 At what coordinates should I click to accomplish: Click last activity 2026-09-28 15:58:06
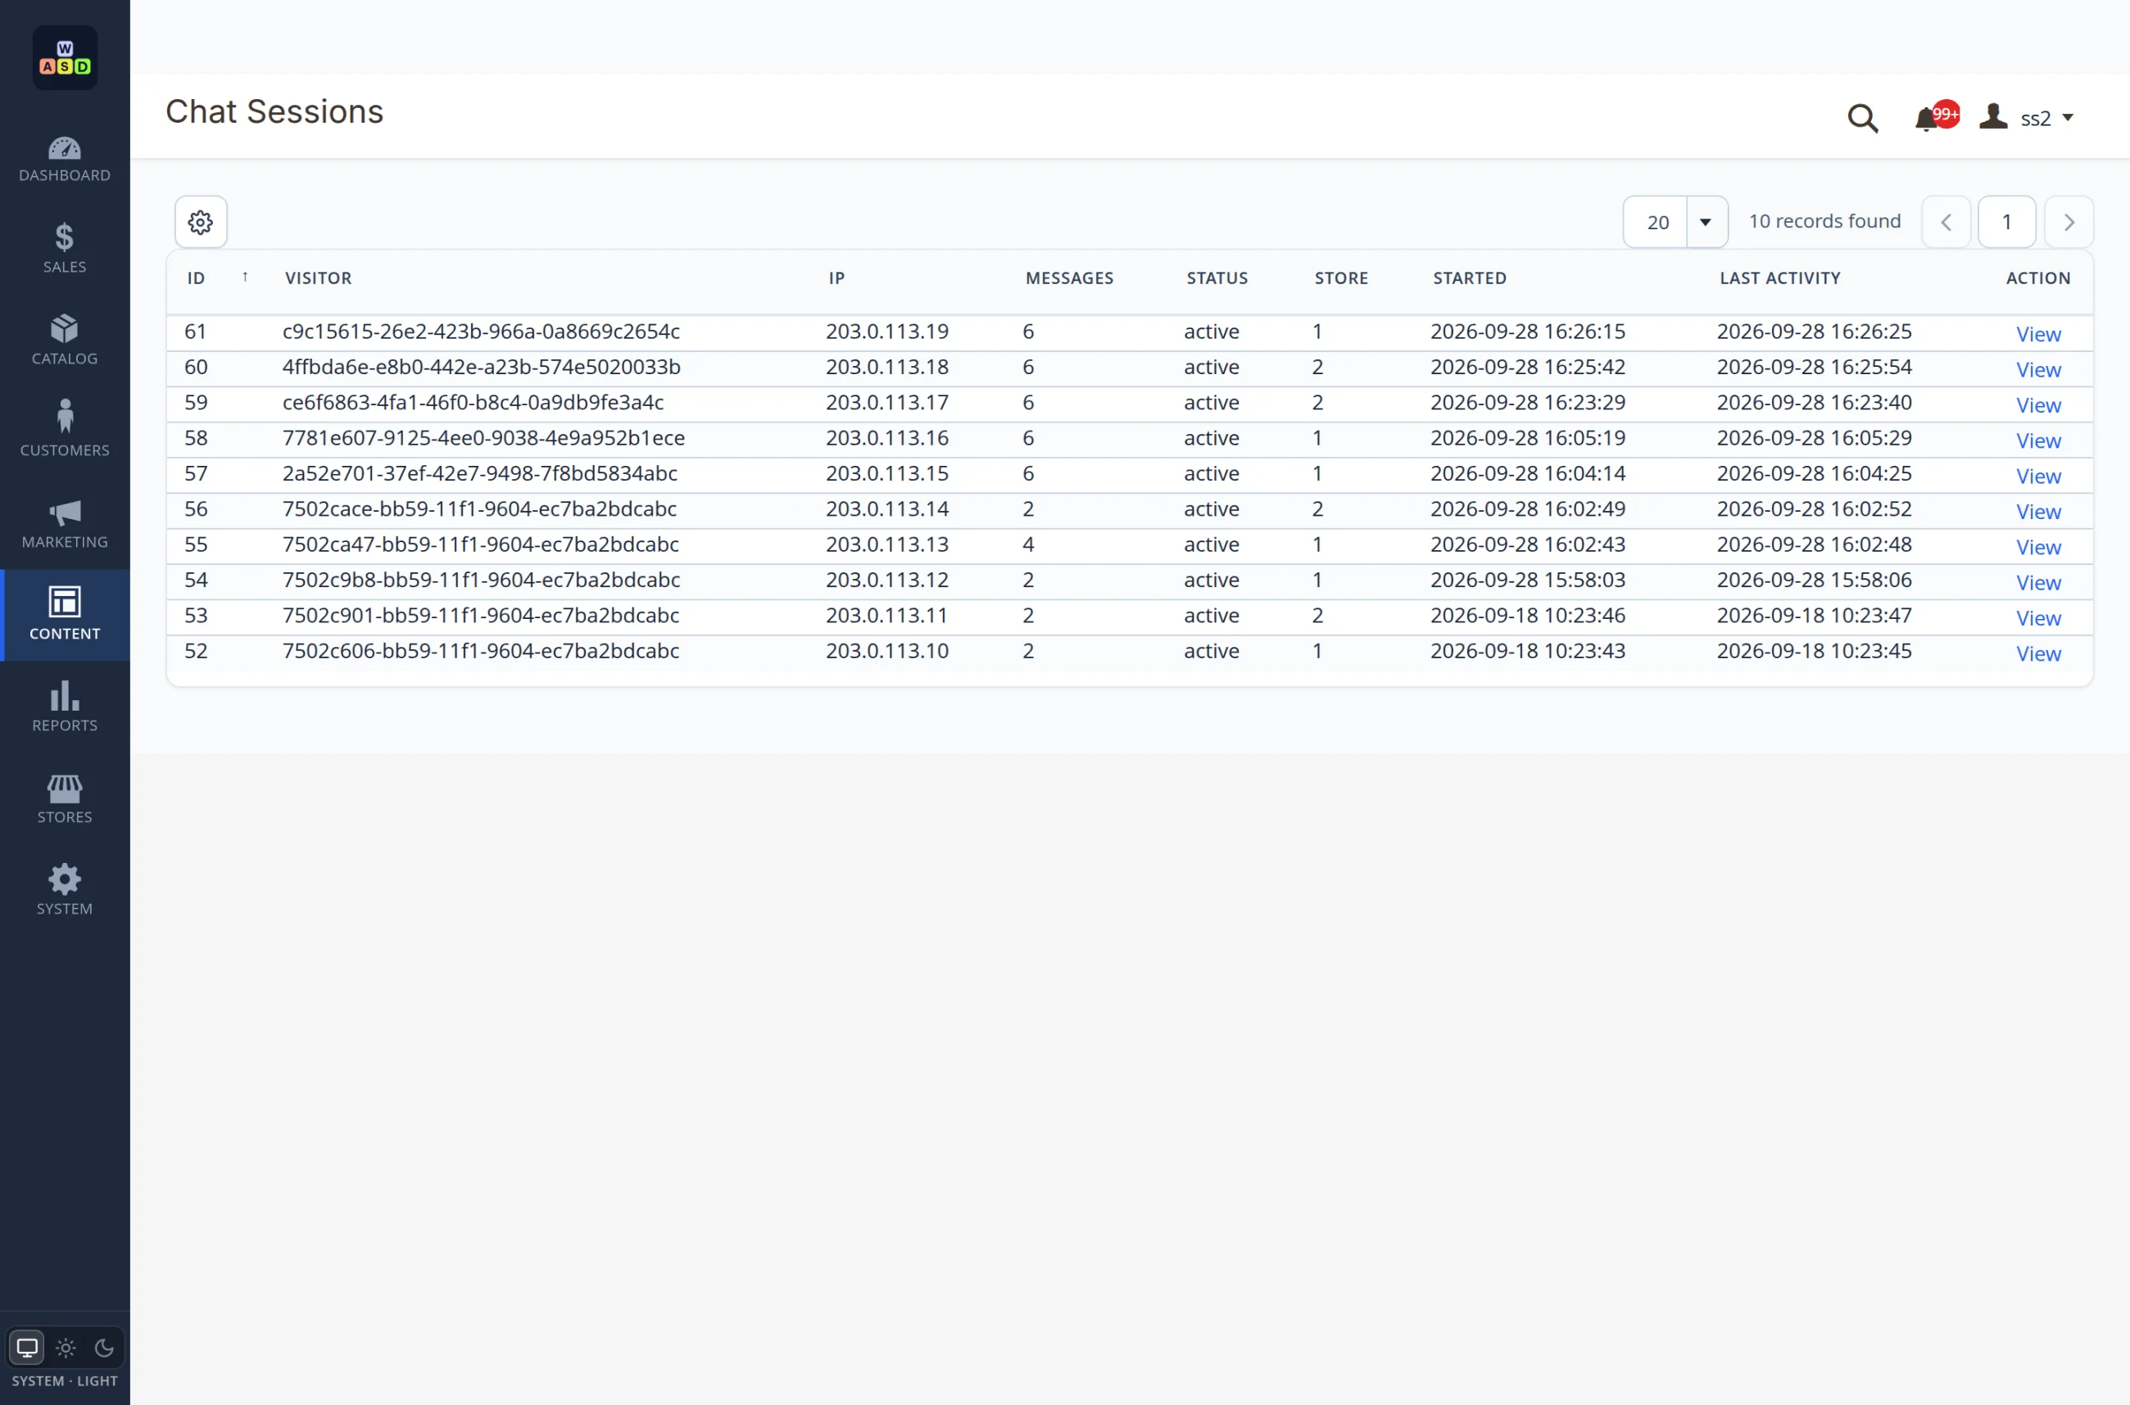pyautogui.click(x=1815, y=581)
